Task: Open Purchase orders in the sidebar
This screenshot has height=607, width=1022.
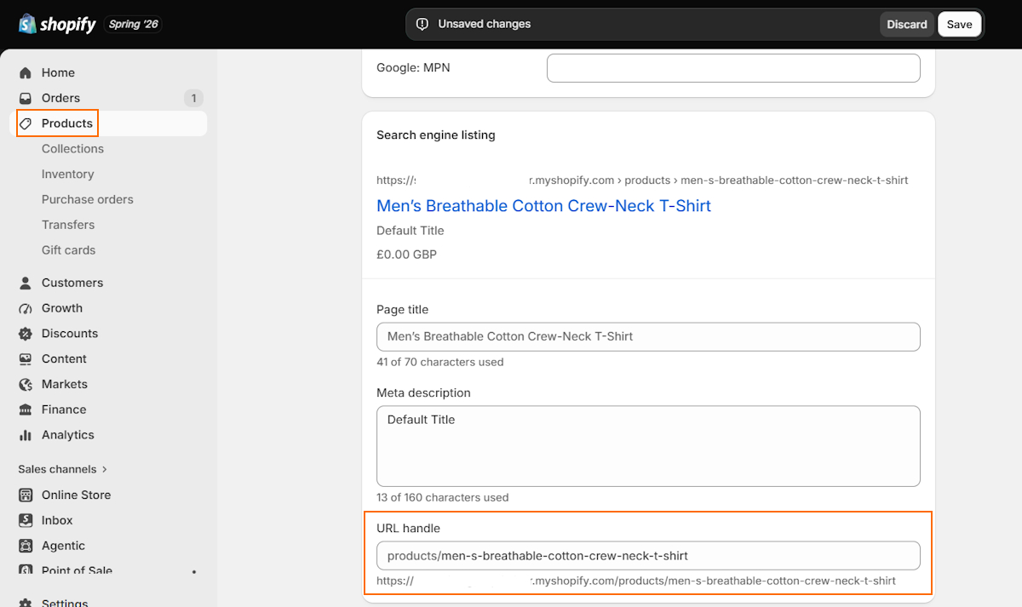Action: [x=88, y=200]
